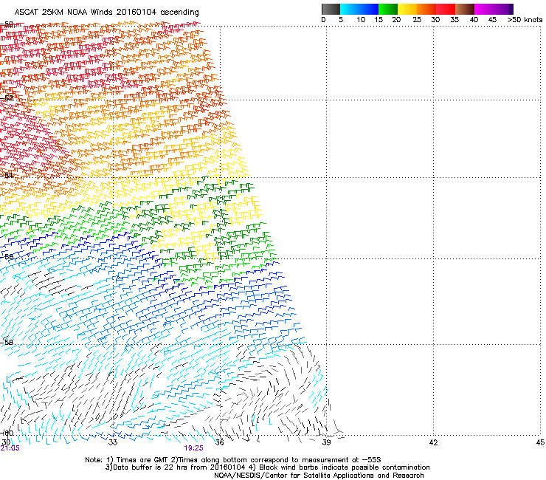
Task: Click the red 30–35 knot legend swatch
Action: [446, 9]
